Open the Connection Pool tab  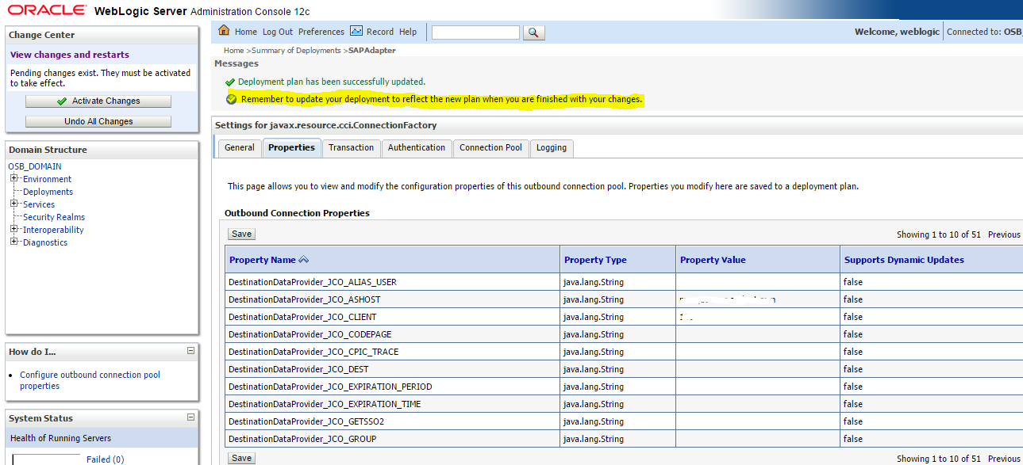(490, 147)
